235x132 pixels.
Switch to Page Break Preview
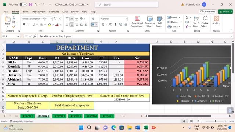pos(199,121)
